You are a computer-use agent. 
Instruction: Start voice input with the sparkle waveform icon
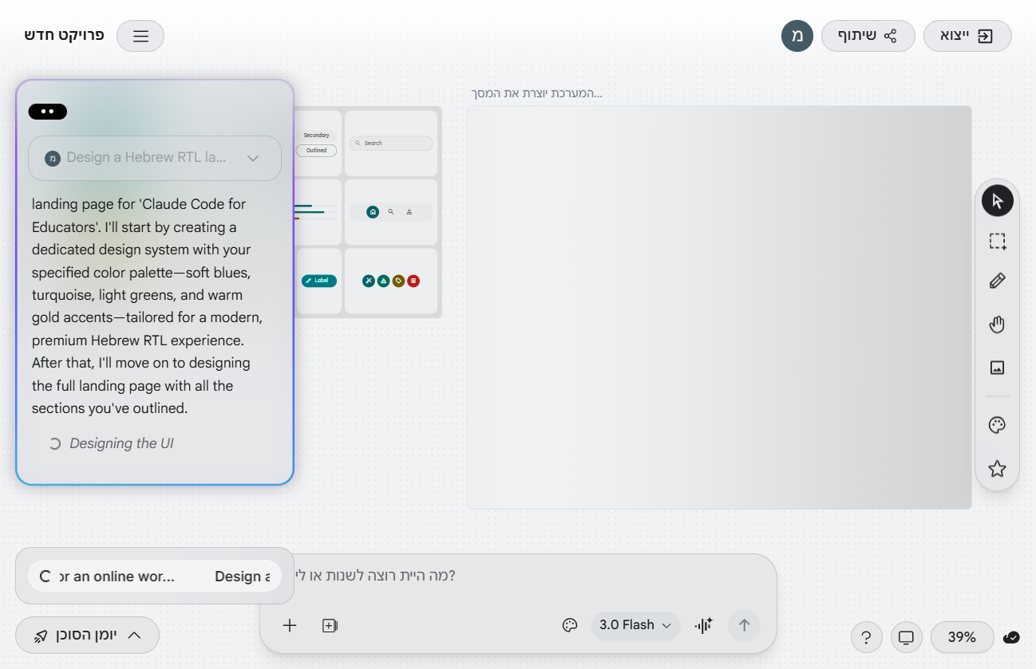703,625
